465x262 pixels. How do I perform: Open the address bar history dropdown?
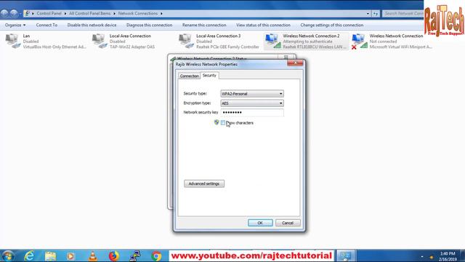368,13
